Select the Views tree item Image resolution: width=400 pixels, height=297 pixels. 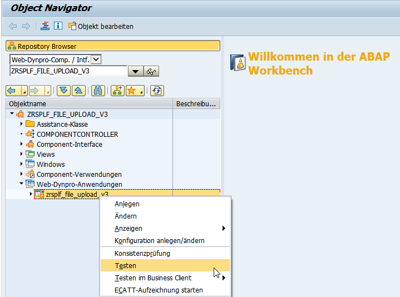coord(46,154)
